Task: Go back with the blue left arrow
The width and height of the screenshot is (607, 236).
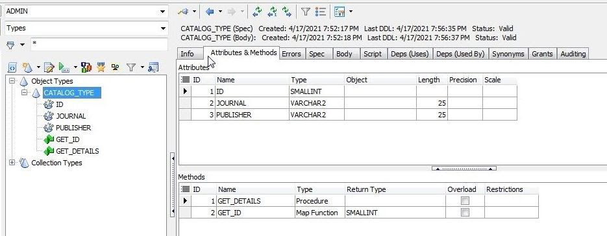Action: pos(210,12)
